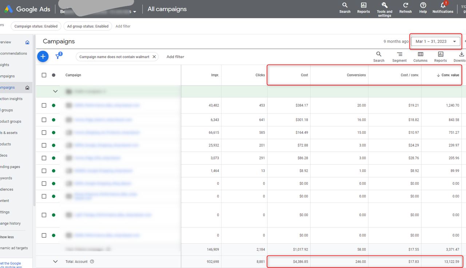
Task: Open the Columns icon in table toolbar
Action: point(420,55)
